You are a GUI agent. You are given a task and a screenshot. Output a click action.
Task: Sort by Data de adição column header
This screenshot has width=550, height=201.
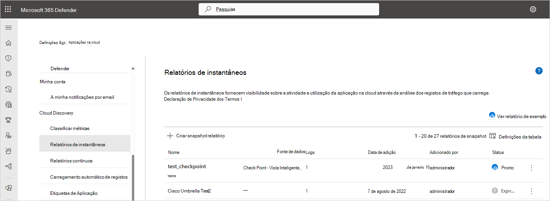tap(382, 152)
